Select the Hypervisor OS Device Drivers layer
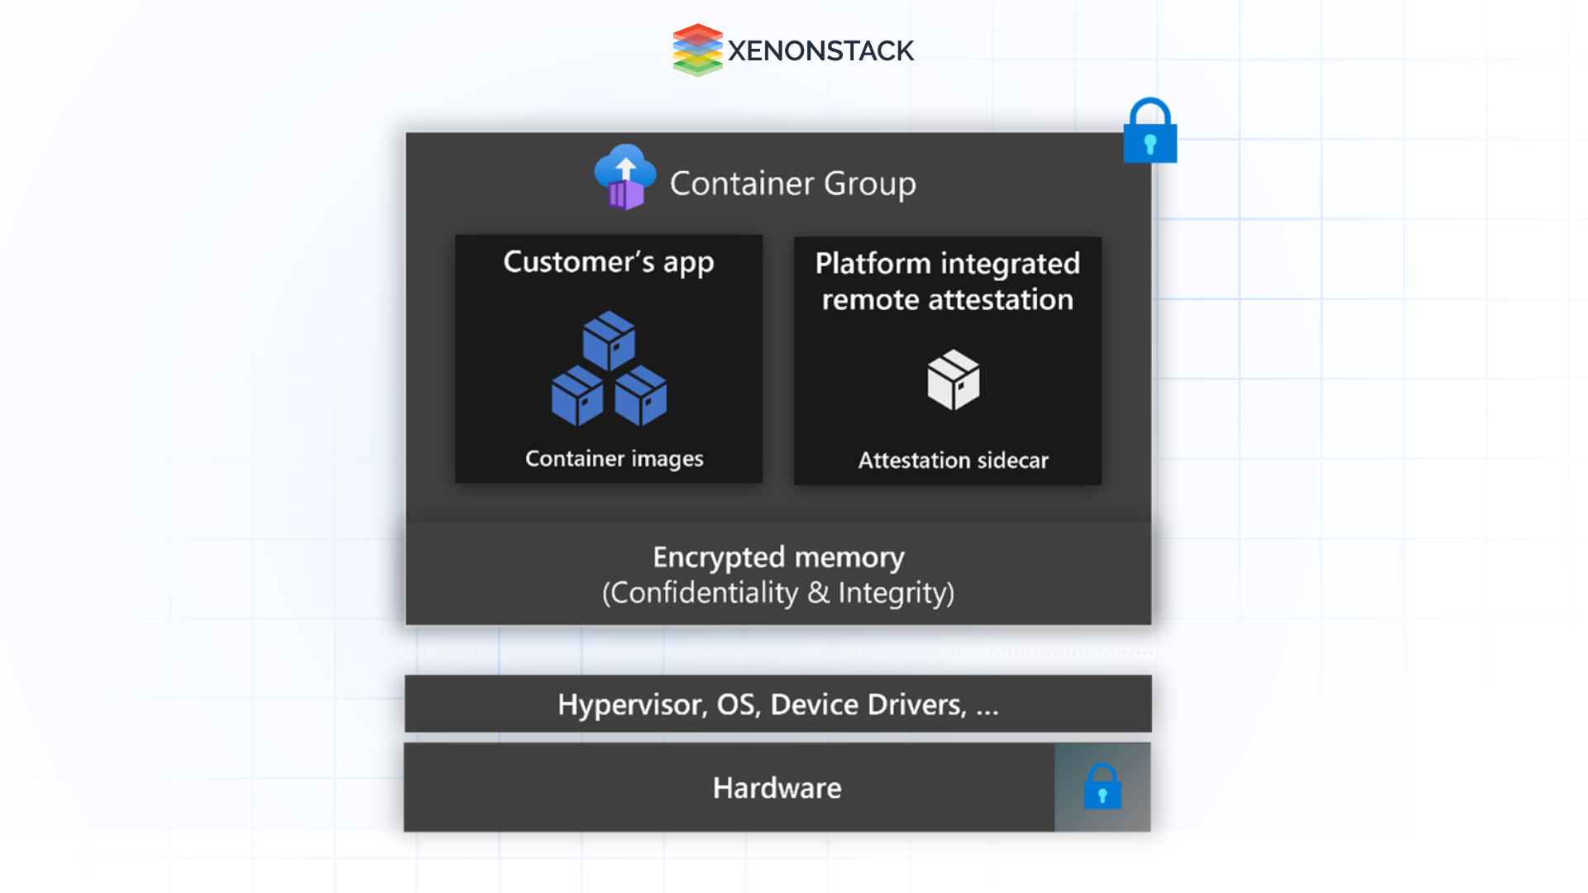 (x=777, y=704)
